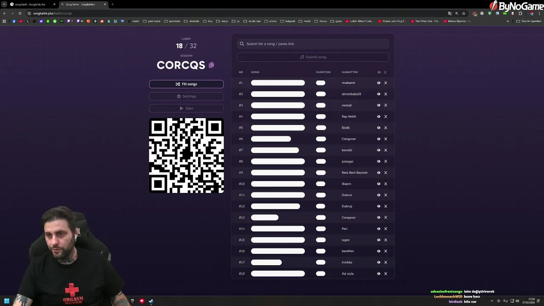Open Steam from the taskbar
Viewport: 544px width, 306px height.
coord(151,301)
